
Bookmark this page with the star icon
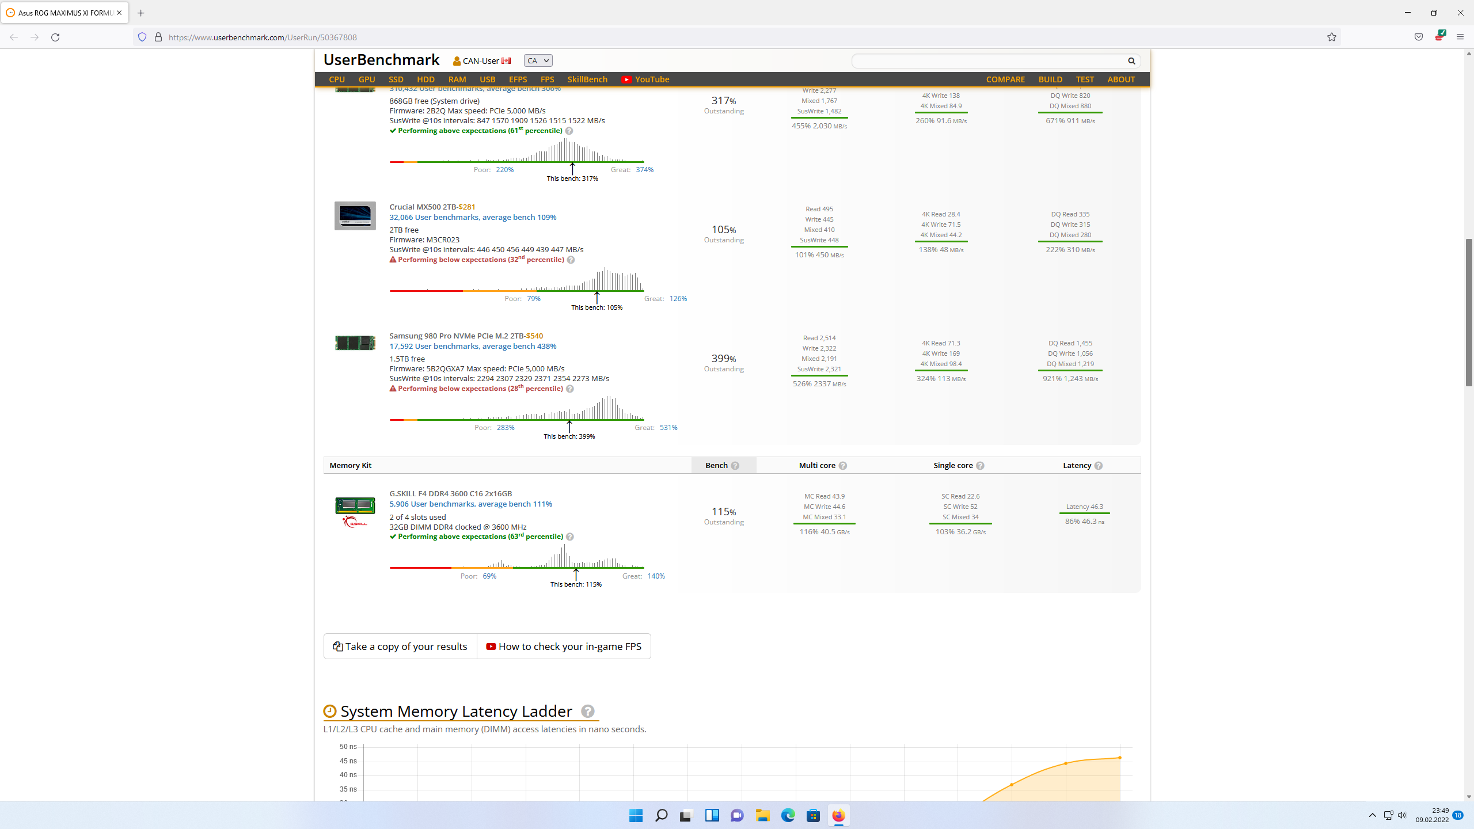pos(1331,37)
